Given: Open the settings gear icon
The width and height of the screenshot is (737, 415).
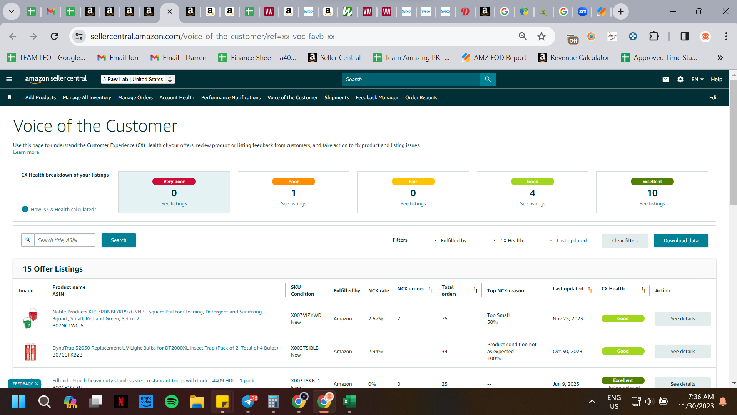Looking at the screenshot, I should (680, 79).
